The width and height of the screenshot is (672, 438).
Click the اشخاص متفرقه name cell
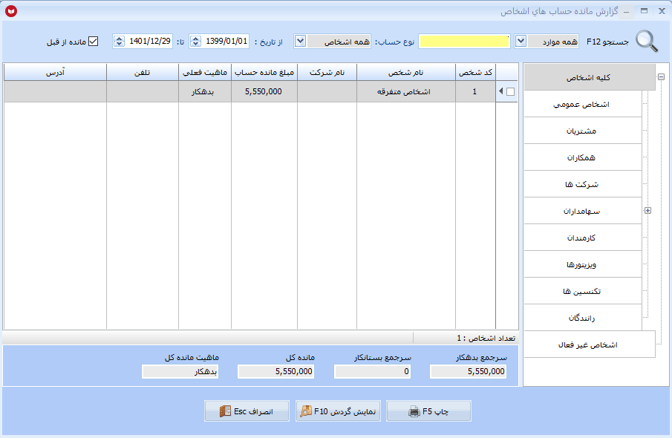(x=406, y=92)
